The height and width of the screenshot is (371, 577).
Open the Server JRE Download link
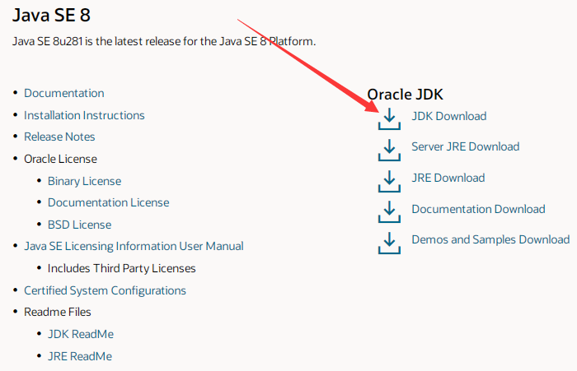click(465, 146)
